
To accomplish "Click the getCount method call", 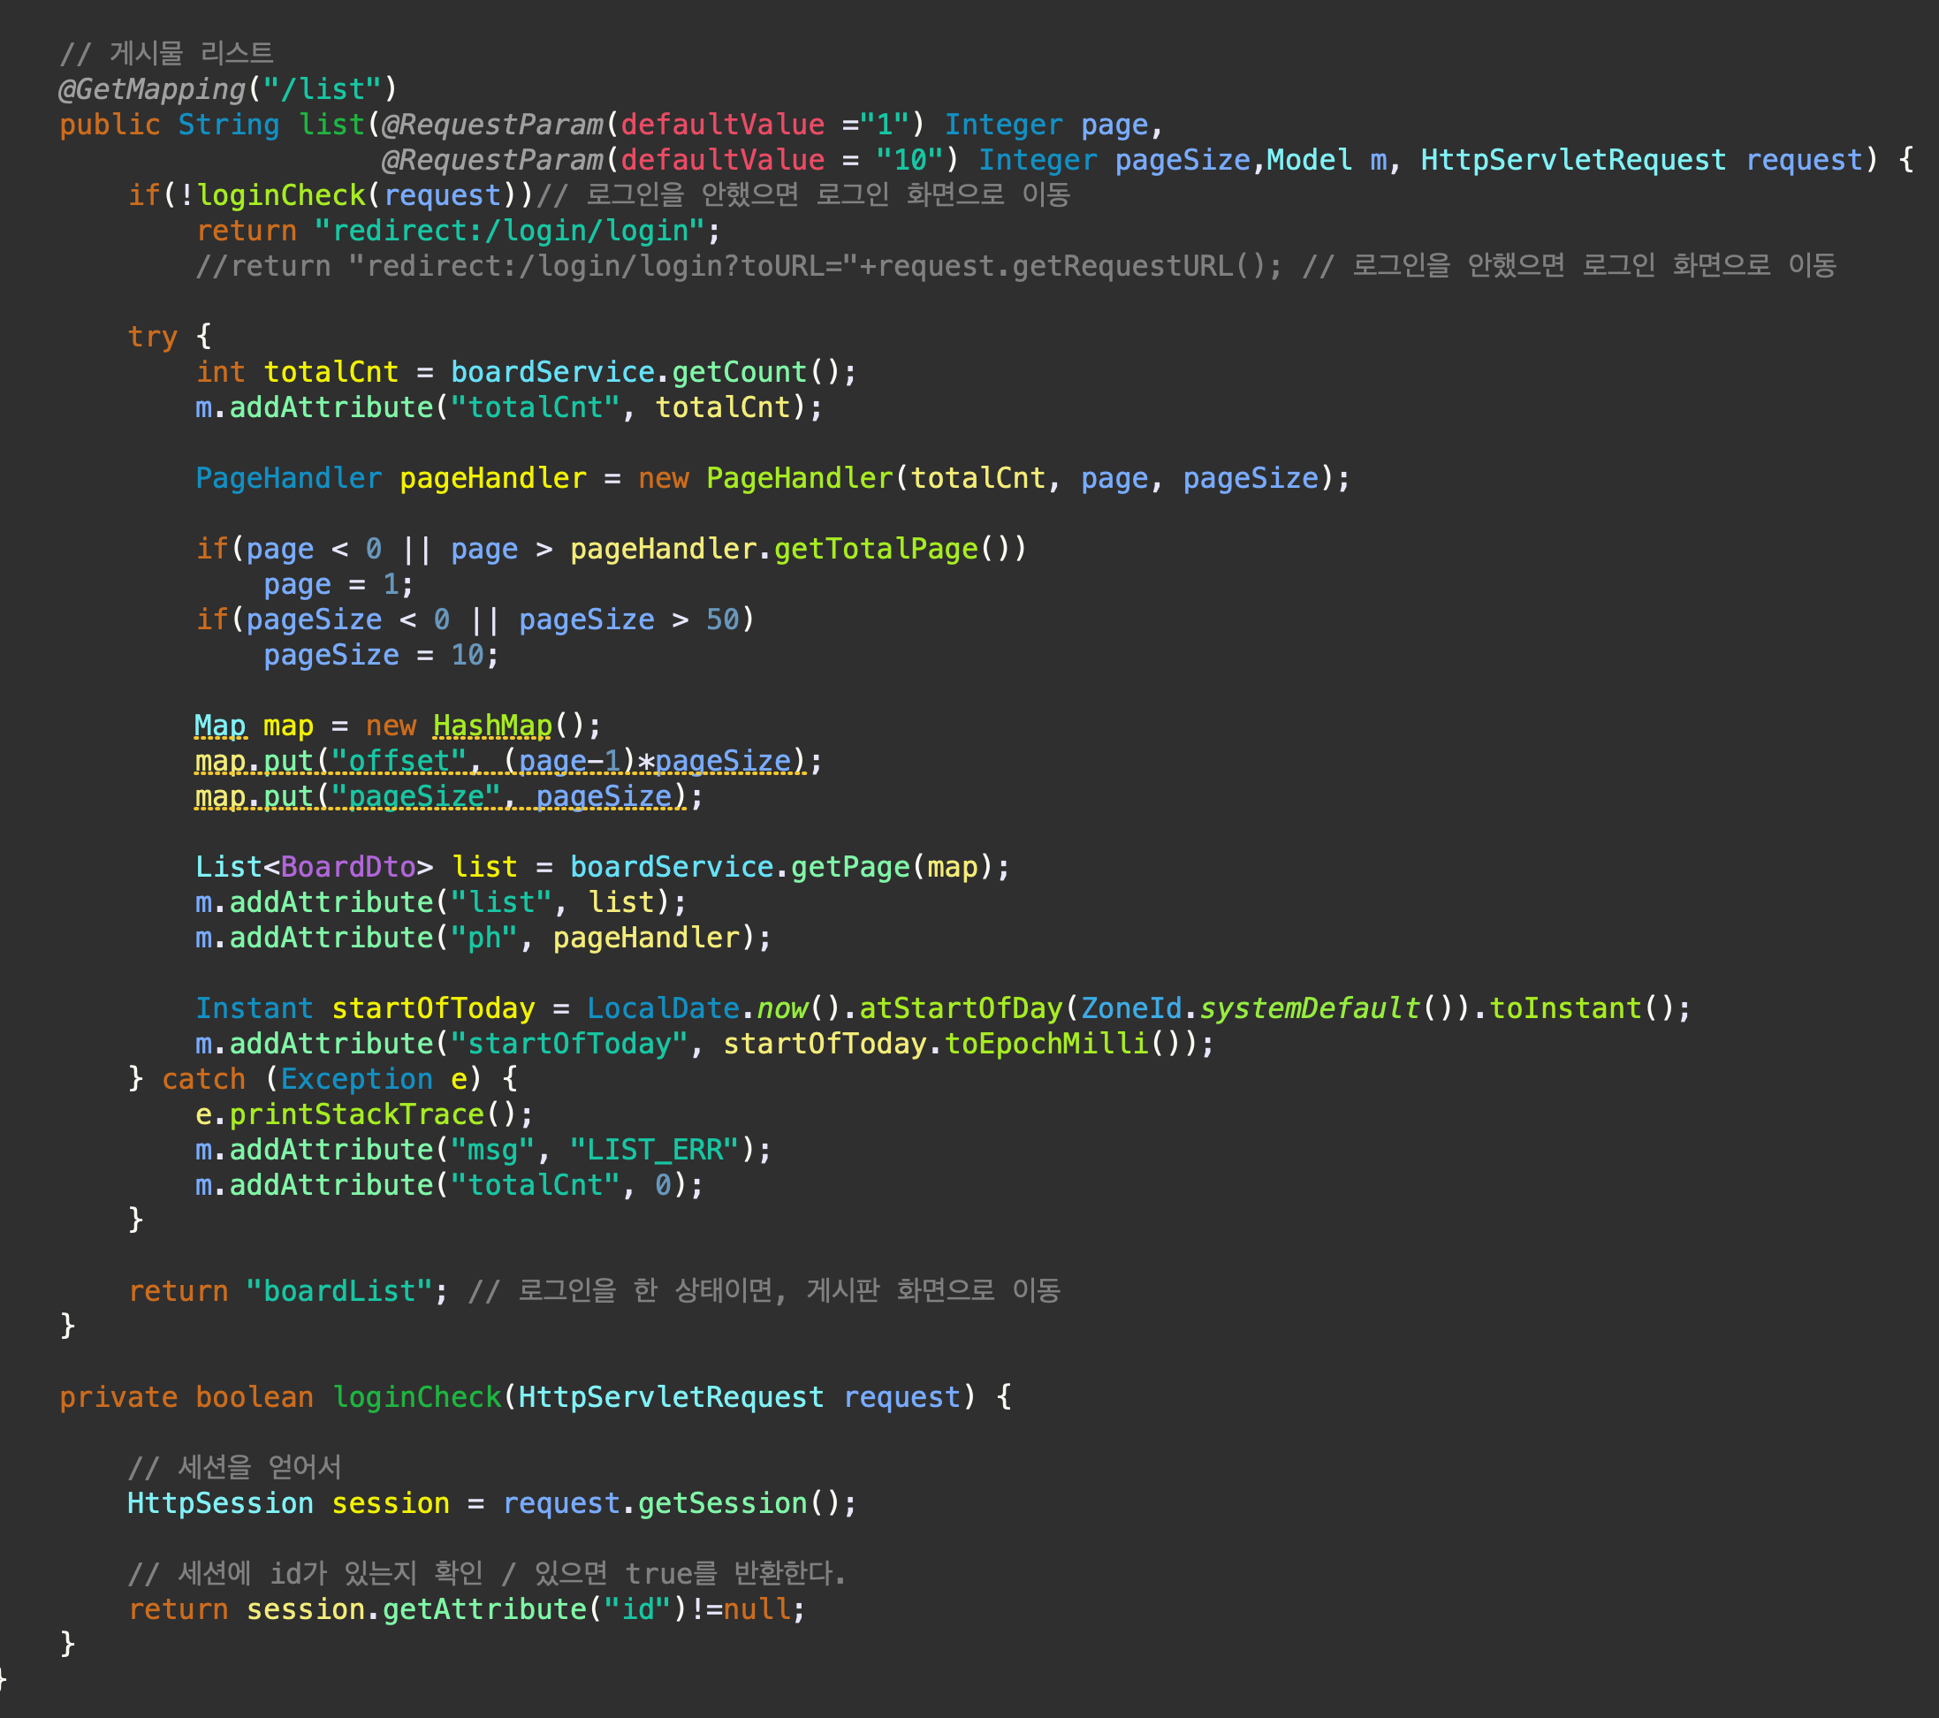I will tap(739, 372).
